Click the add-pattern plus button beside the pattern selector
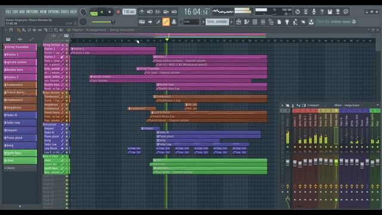Viewport: 382px width, 215px height. pos(231,22)
